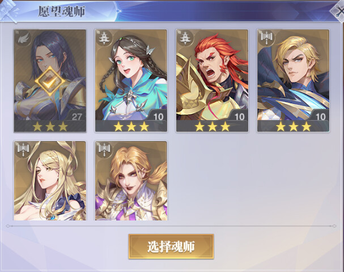Select the purple and gold armored character
The width and height of the screenshot is (344, 272).
pos(131,181)
